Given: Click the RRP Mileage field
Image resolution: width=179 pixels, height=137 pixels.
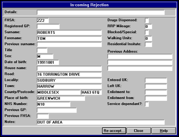Looking at the screenshot, I should (148, 27).
